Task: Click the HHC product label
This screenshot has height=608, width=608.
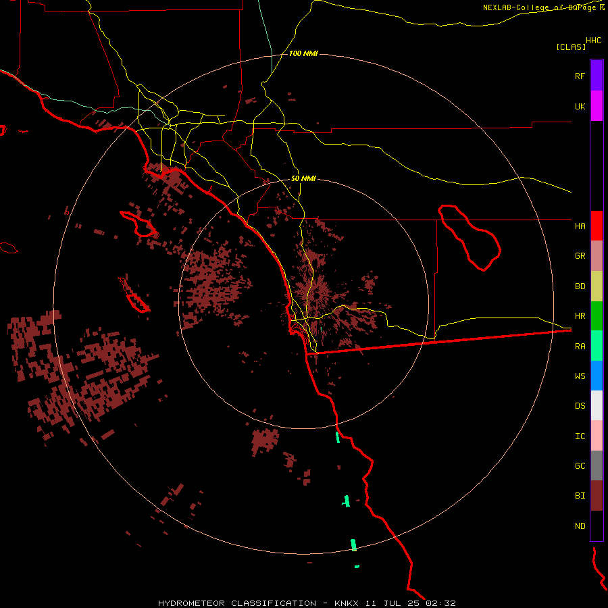Action: point(593,41)
